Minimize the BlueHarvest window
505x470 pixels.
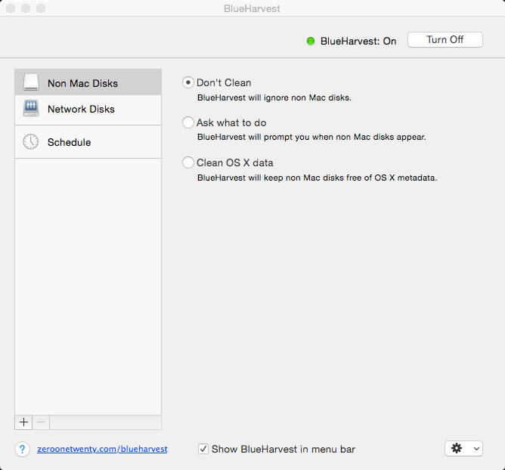(26, 8)
